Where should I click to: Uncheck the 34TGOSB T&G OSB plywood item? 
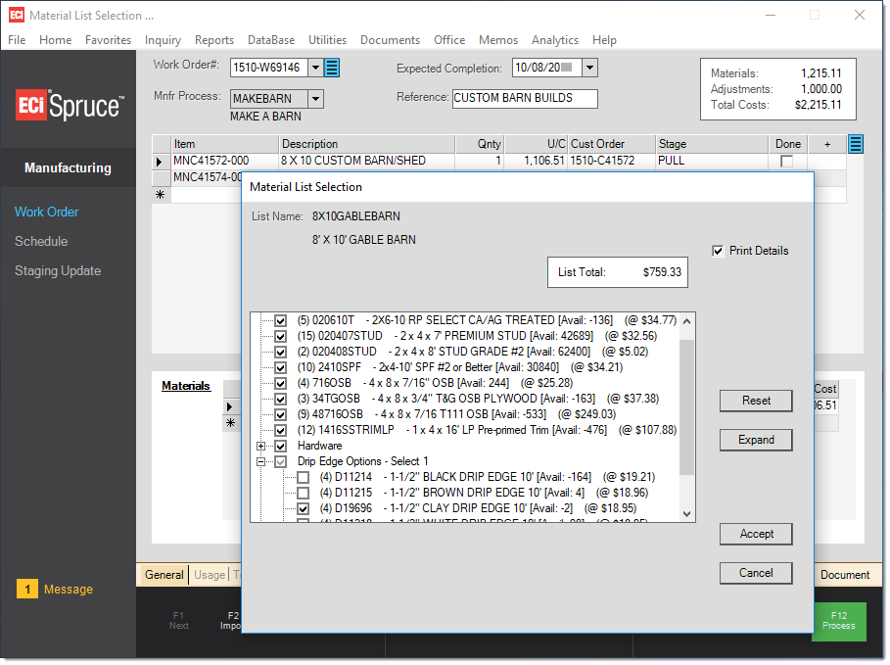pyautogui.click(x=280, y=399)
